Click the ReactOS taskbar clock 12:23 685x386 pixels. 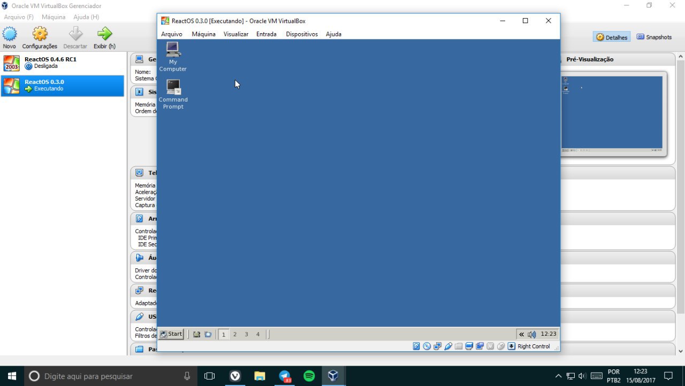pos(549,334)
